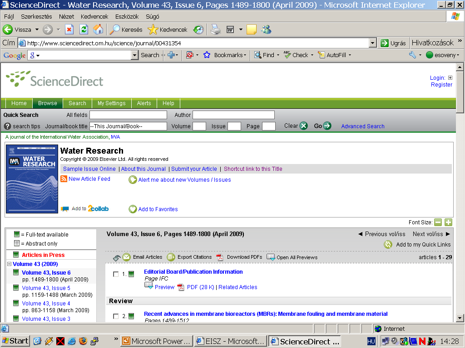Screen dimensions: 465x348
Task: Click the Google toolbar wrench settings icon
Action: pos(412,55)
